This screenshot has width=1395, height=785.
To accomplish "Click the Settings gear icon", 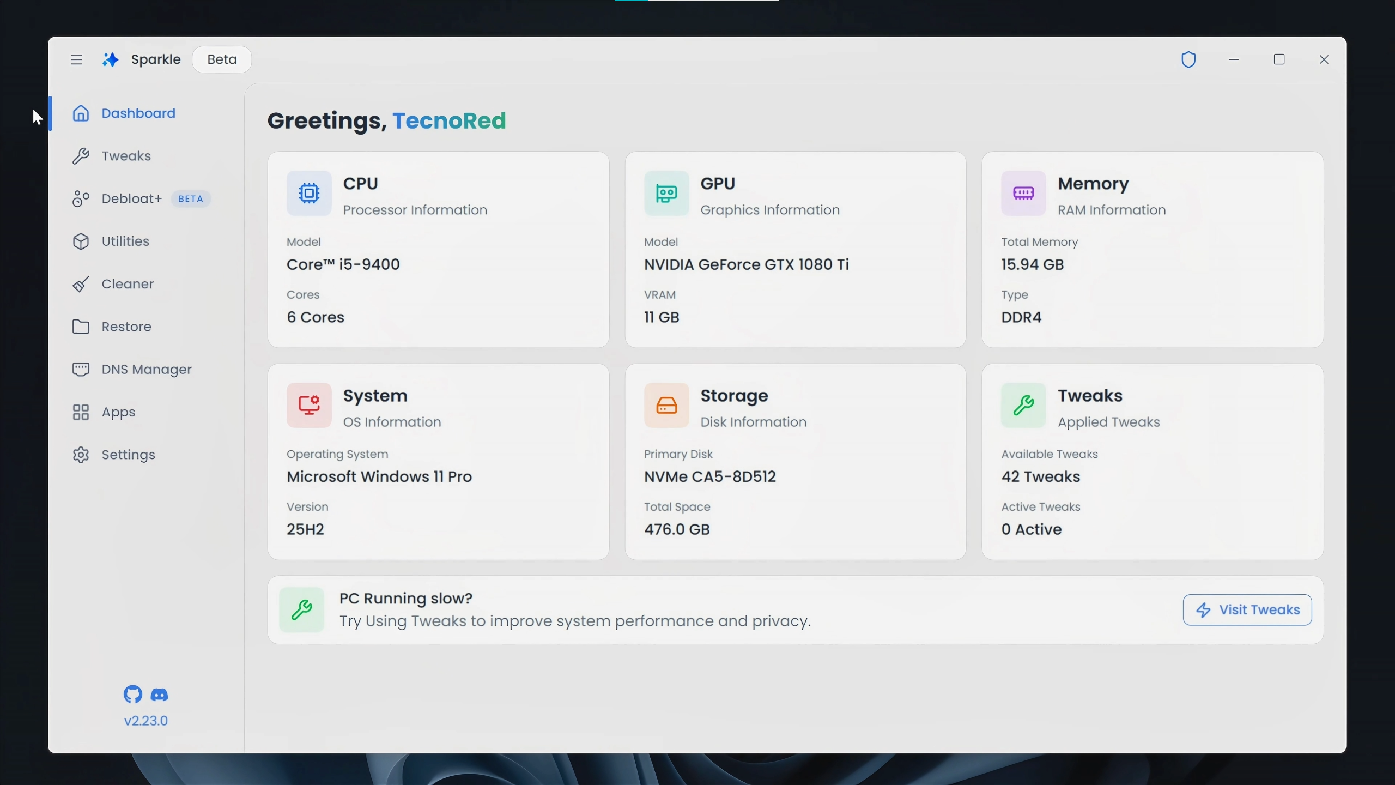I will point(81,455).
